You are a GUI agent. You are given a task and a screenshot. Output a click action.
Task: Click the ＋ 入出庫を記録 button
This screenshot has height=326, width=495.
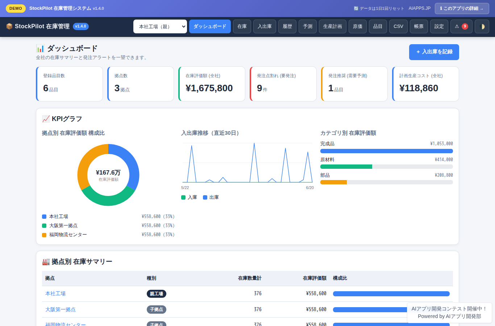coord(434,52)
